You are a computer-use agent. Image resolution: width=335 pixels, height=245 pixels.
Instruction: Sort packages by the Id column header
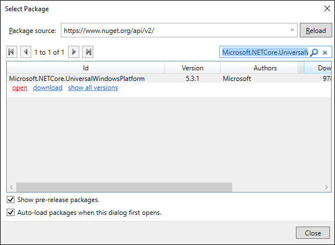tap(85, 68)
